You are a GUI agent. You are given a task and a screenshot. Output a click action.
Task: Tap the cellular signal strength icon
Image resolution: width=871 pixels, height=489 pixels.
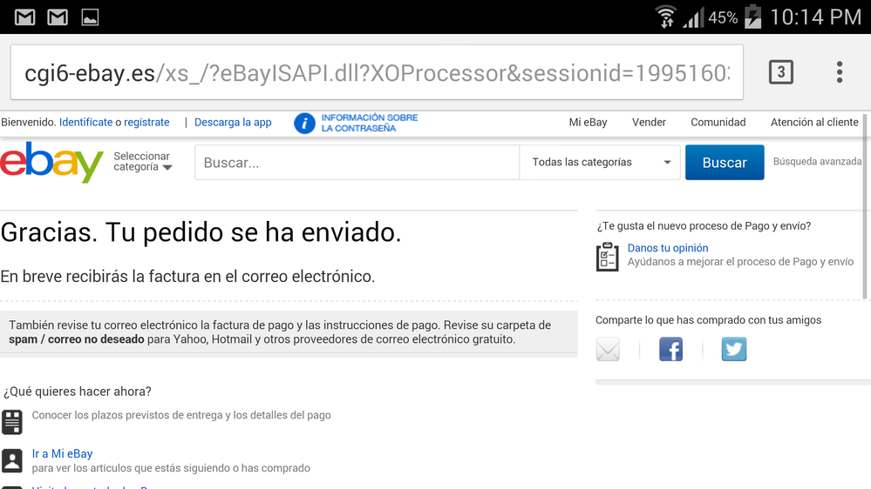(693, 17)
